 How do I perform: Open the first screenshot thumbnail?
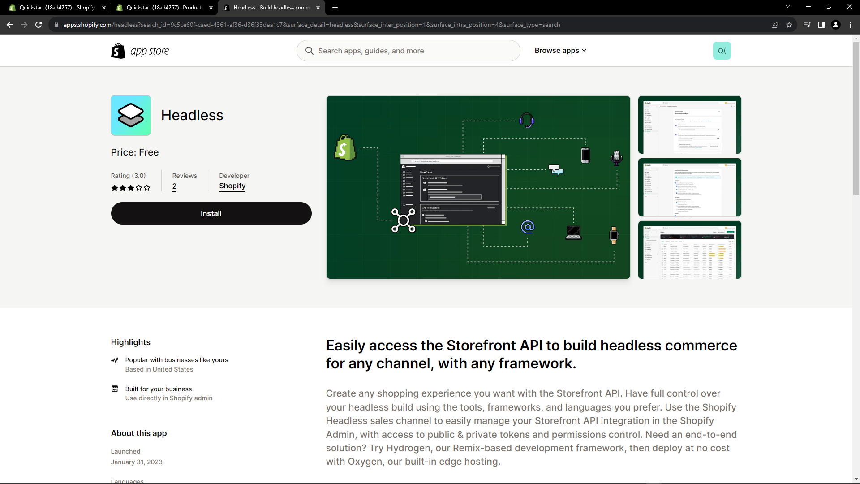(x=689, y=125)
